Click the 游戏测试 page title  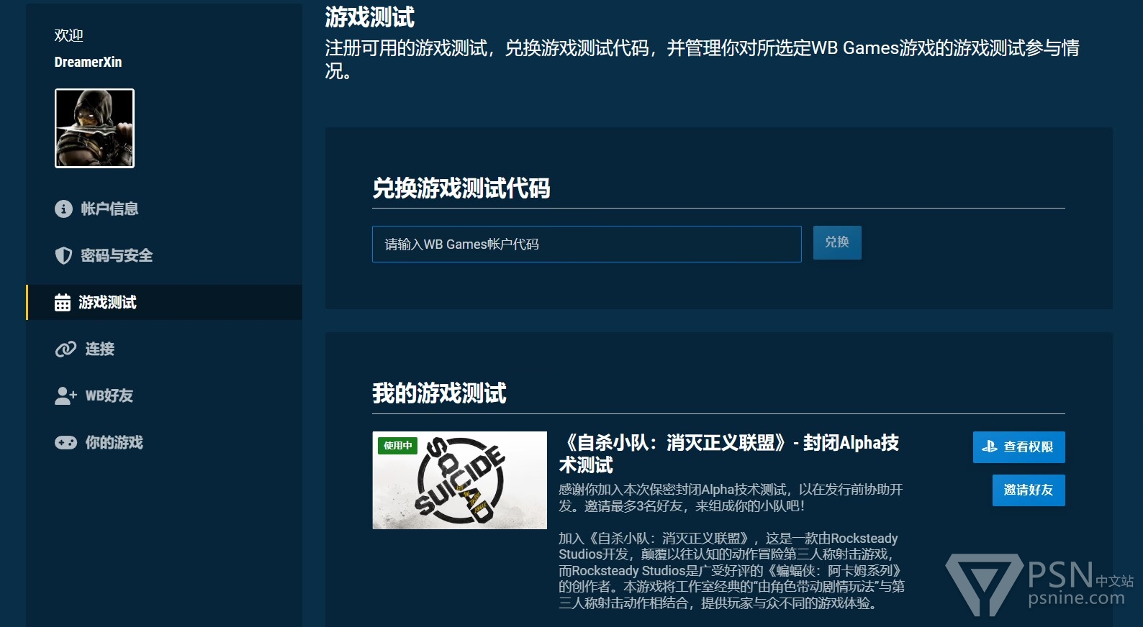[369, 17]
